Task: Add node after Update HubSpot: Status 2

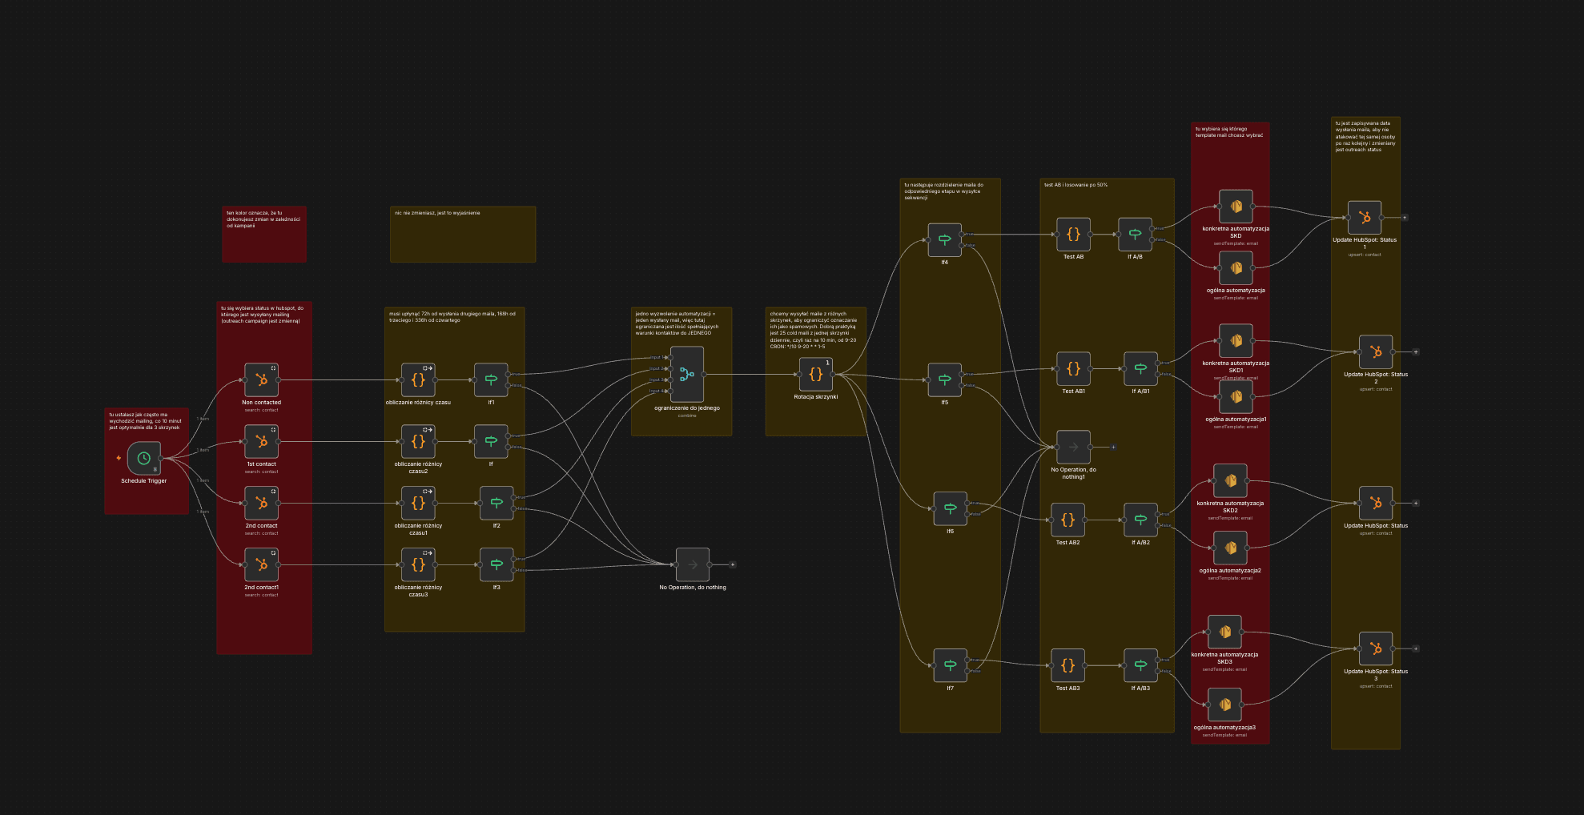Action: click(x=1416, y=352)
